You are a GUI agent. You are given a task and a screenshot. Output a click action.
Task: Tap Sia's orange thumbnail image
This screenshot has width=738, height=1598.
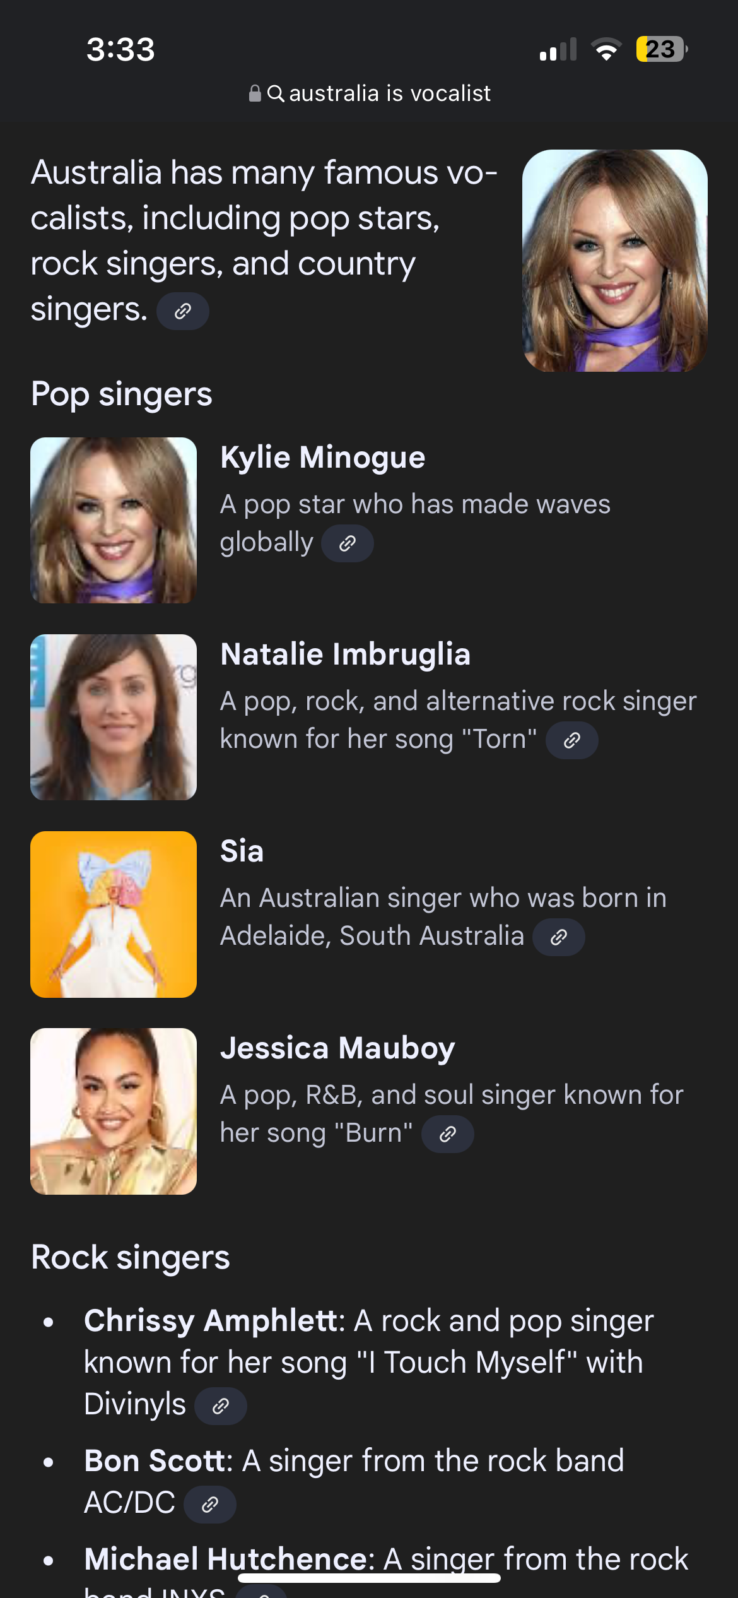click(x=114, y=914)
